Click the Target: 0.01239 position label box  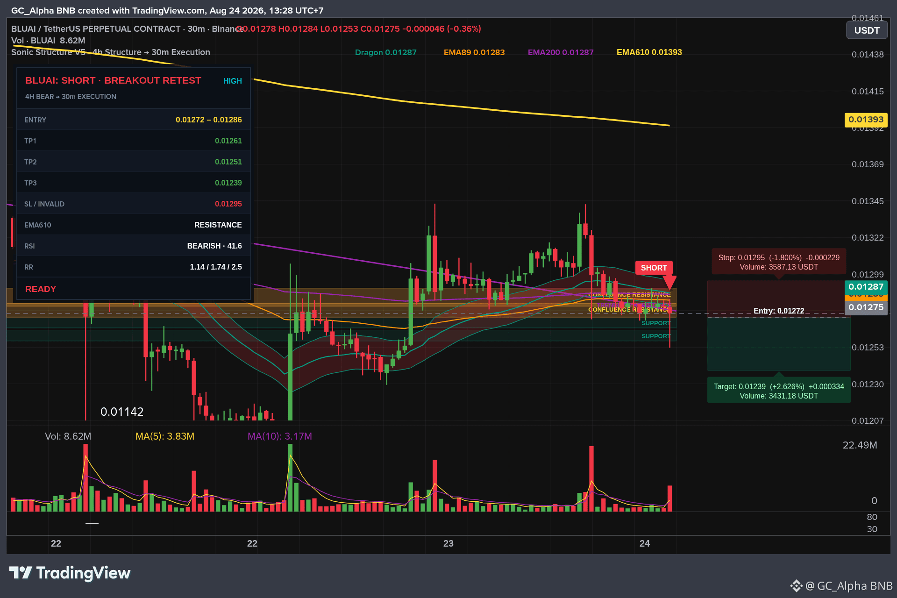click(x=779, y=391)
